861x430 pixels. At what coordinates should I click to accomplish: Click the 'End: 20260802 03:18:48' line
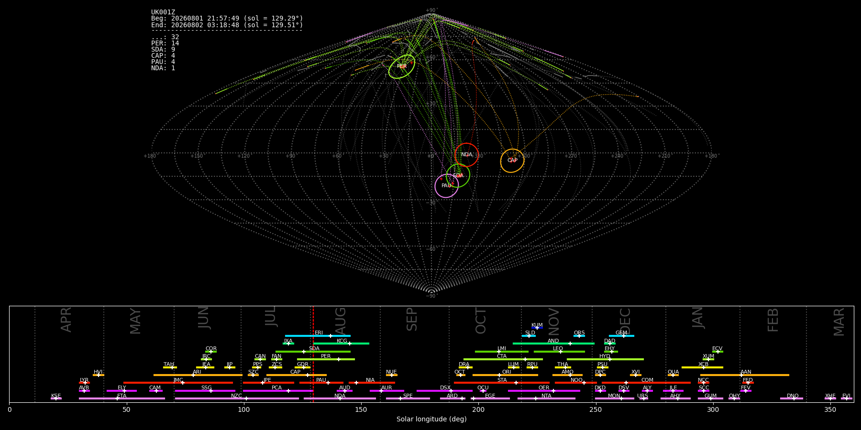click(227, 25)
